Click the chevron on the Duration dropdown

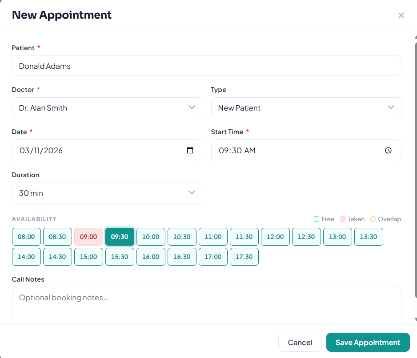tap(192, 193)
